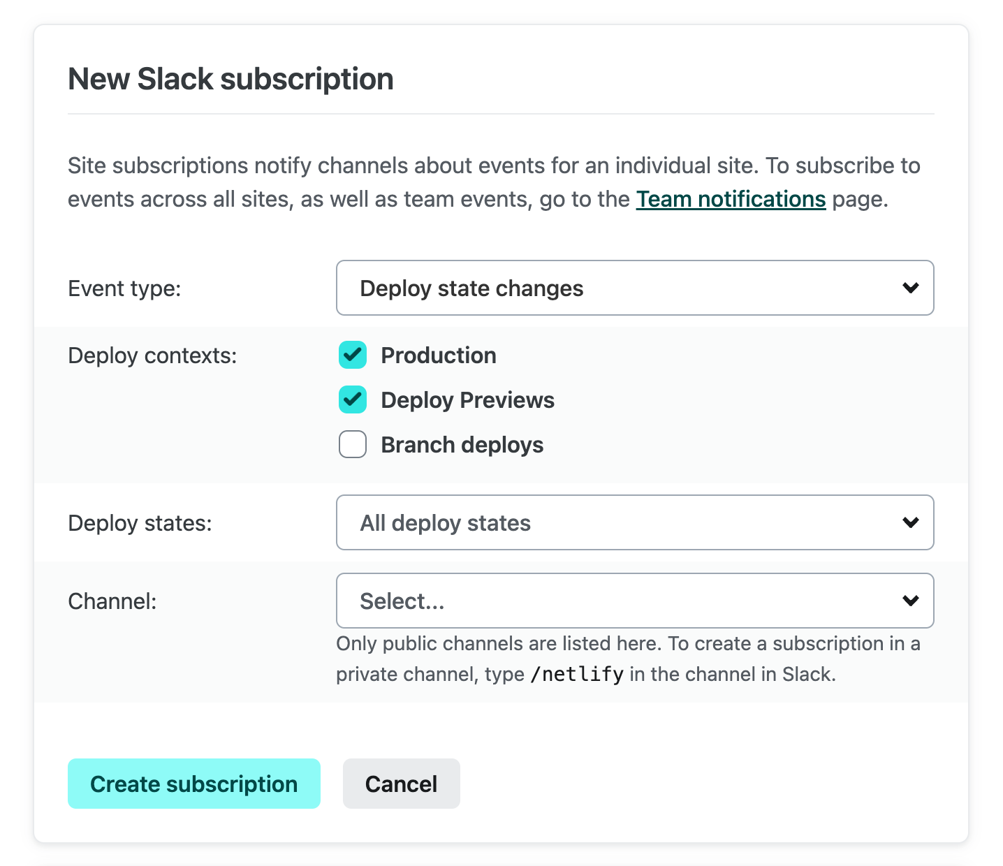Click the "Deploy contexts:" field label

(152, 355)
